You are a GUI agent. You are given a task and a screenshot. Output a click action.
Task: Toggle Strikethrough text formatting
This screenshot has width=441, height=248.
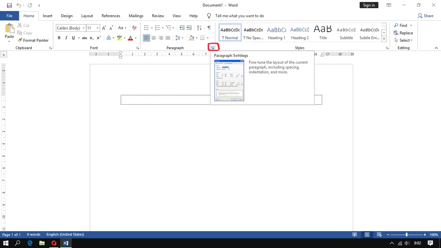(x=84, y=38)
